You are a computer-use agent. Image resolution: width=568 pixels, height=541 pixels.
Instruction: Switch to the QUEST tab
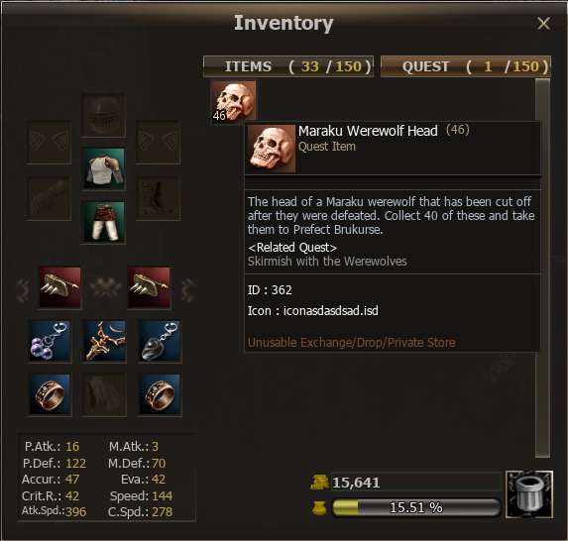pos(466,66)
